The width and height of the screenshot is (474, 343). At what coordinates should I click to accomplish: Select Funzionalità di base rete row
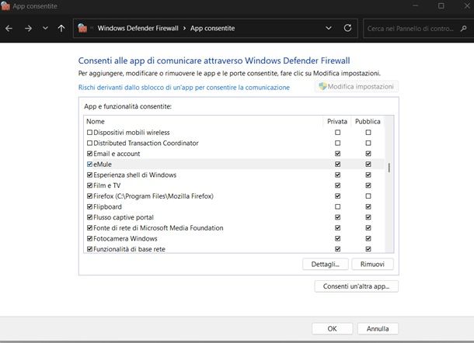234,249
